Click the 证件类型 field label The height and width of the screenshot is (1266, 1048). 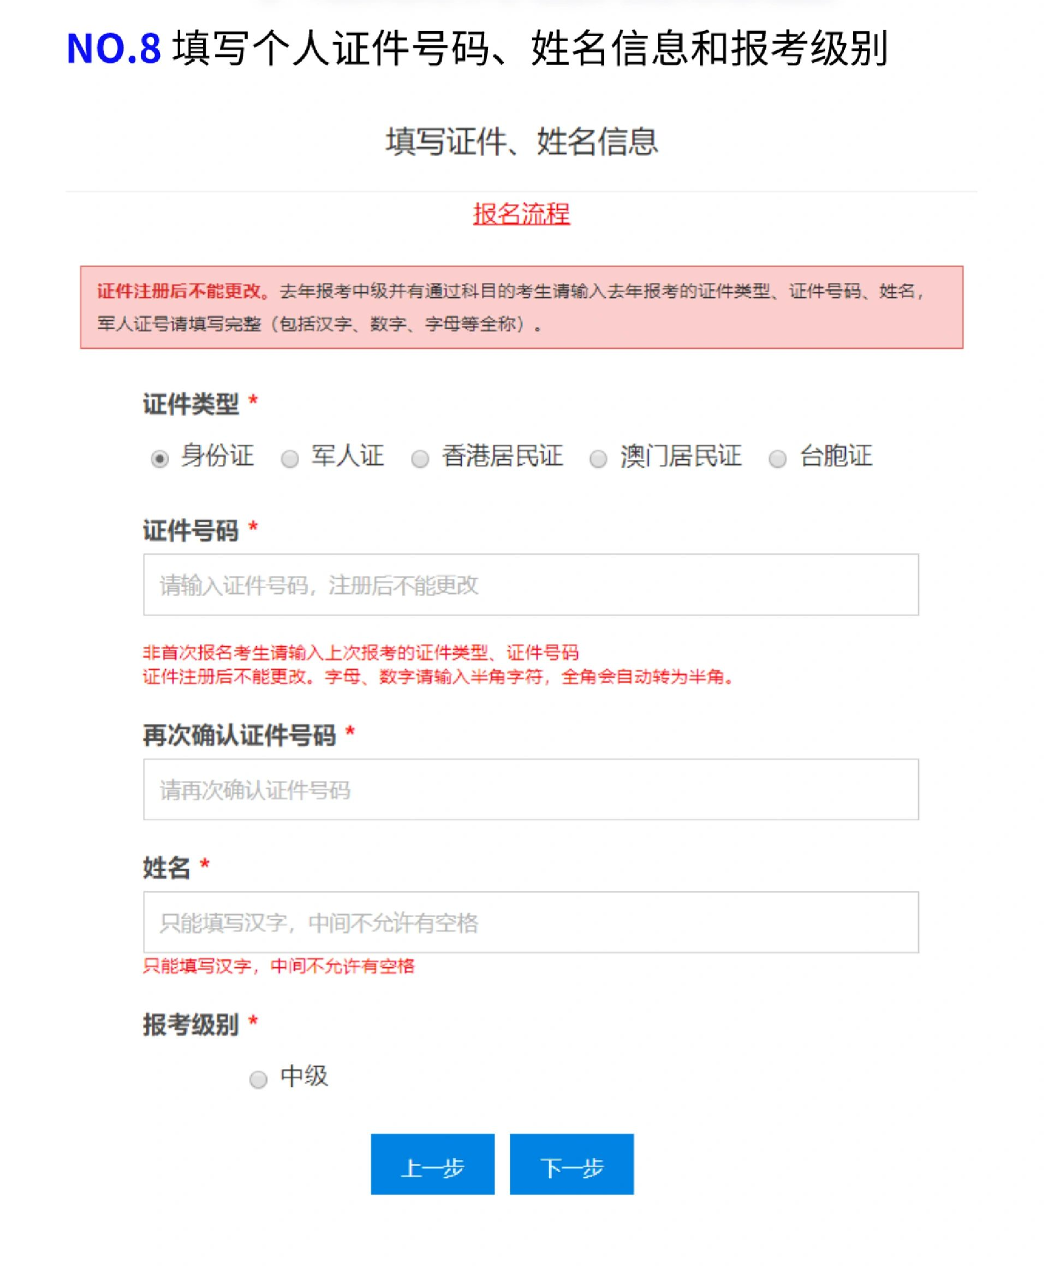[x=191, y=403]
